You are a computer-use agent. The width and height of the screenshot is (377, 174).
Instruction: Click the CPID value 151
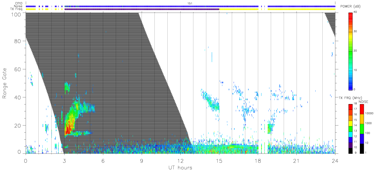(x=190, y=3)
